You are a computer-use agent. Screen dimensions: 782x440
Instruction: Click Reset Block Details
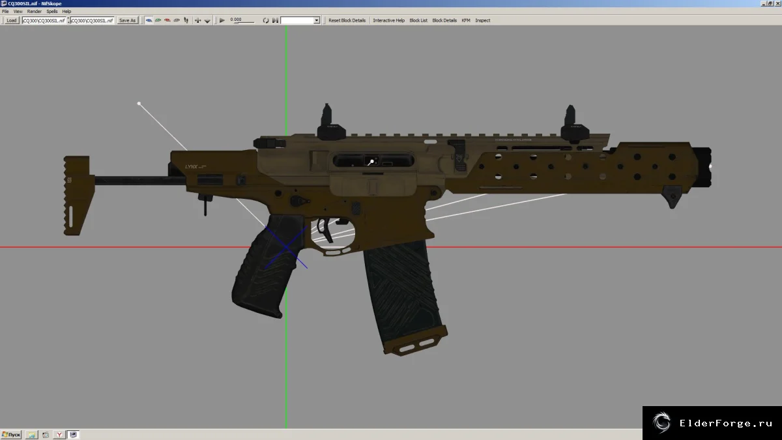347,20
